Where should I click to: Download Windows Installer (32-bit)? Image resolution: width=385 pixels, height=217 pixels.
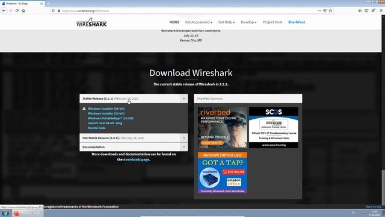[106, 113]
